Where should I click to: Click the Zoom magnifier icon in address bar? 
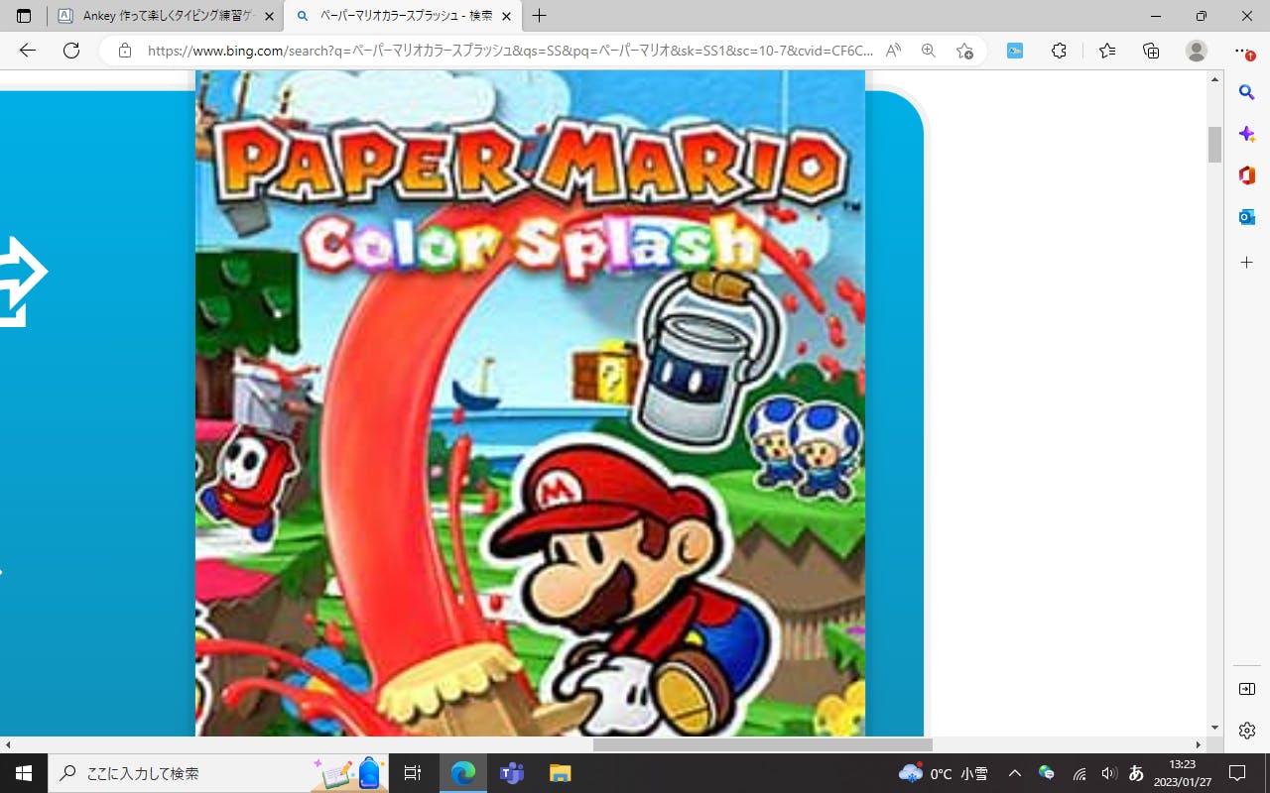click(x=929, y=51)
